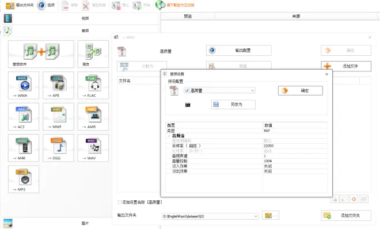Open the output folder path dropdown
The image size is (380, 229).
click(x=256, y=216)
